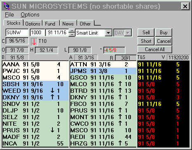Image resolution: width=192 pixels, height=150 pixels.
Task: Open the Smart Limit order type dropdown
Action: pyautogui.click(x=109, y=33)
